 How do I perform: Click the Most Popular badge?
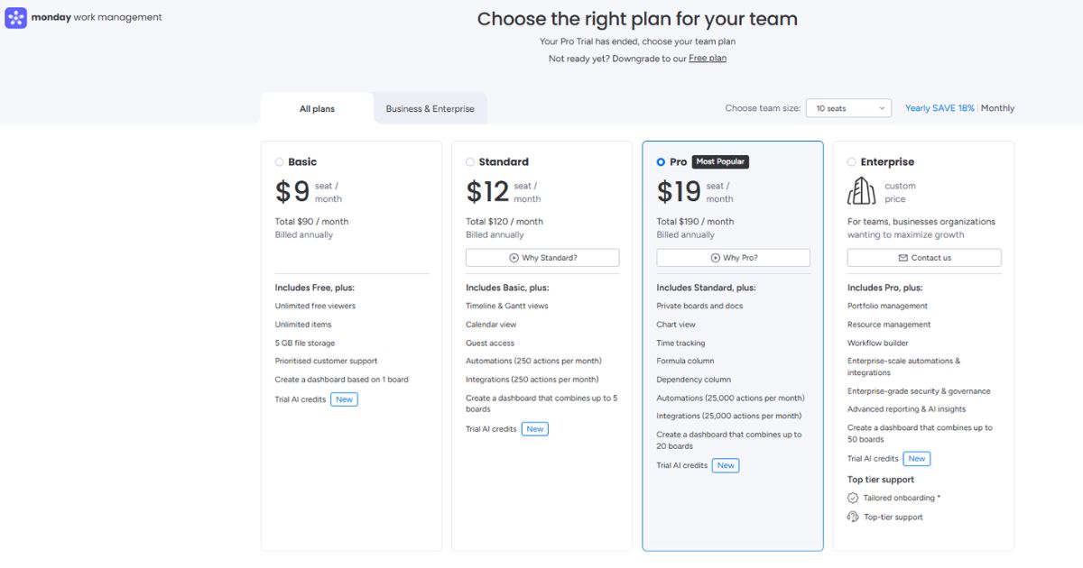(720, 161)
